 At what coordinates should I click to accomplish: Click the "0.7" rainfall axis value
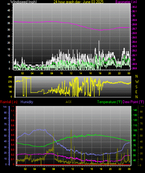coord(13,130)
